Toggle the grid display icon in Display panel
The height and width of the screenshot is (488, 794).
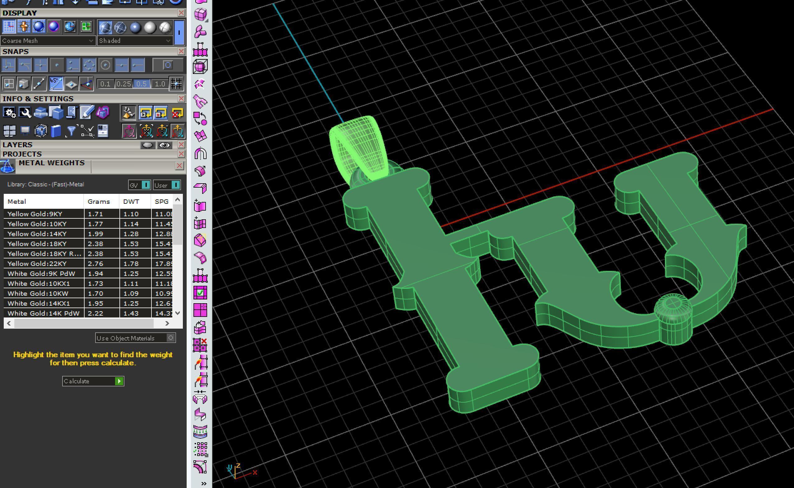[x=9, y=27]
